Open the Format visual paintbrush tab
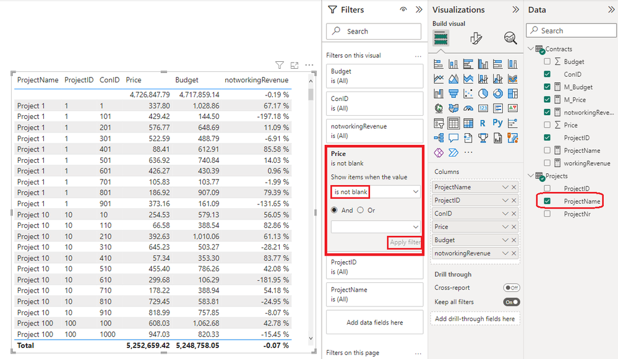618x359 pixels. click(476, 38)
